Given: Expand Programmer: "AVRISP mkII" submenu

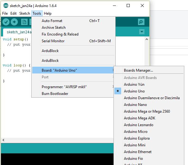Looking at the screenshot, I should coord(73,87).
